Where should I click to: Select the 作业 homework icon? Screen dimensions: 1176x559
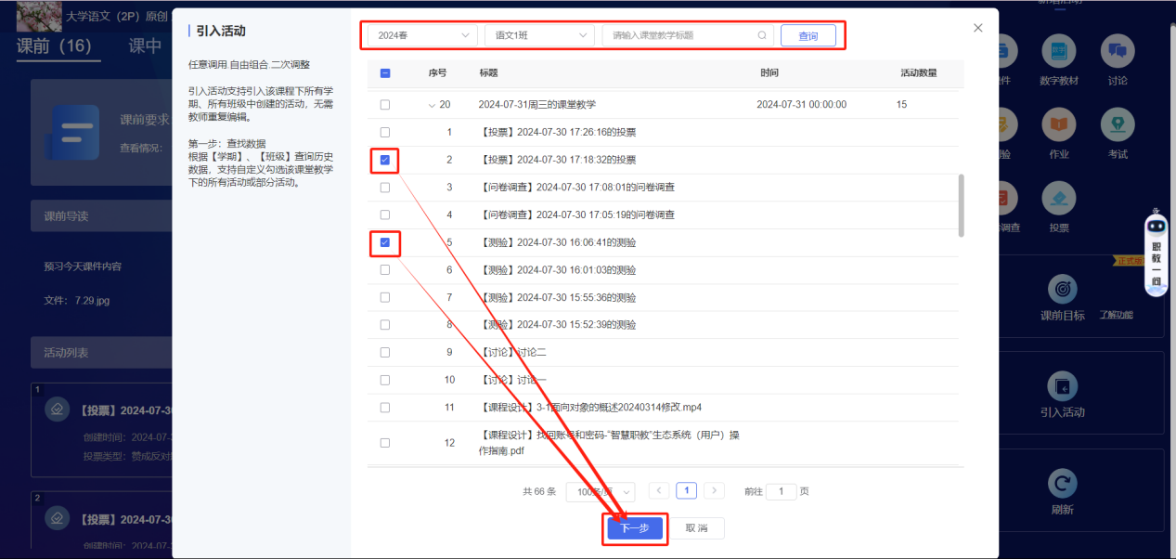[1059, 124]
